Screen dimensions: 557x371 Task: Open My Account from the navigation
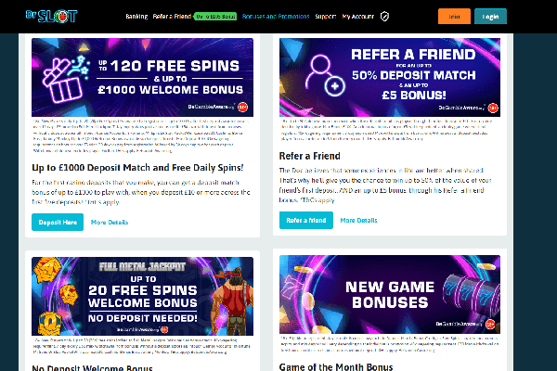click(357, 17)
